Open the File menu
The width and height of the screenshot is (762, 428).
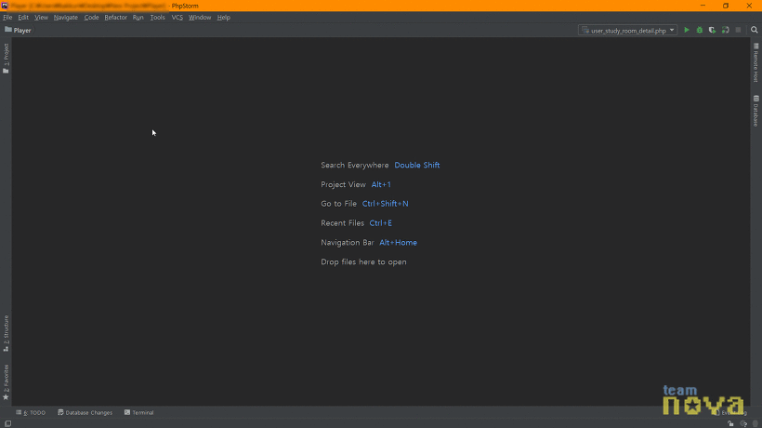click(x=7, y=18)
